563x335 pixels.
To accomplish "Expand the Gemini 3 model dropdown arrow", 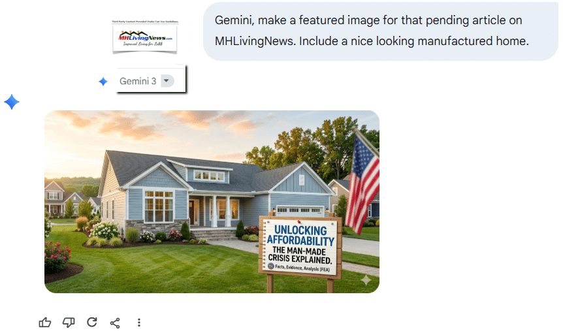I will (x=167, y=81).
